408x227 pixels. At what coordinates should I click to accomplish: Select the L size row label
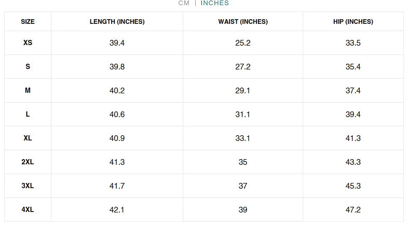click(x=28, y=115)
